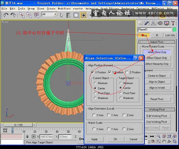Enable Match Scale Z Axis checkbox
This screenshot has width=179, height=149.
tap(124, 129)
